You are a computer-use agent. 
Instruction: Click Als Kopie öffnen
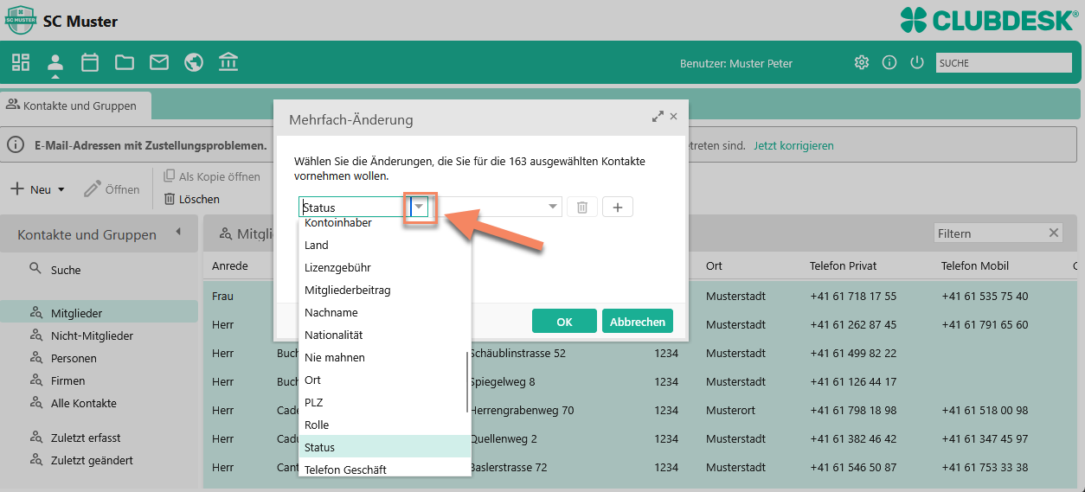212,176
